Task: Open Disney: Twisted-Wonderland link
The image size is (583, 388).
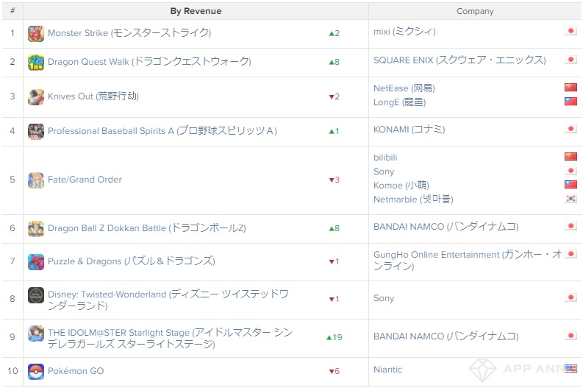Action: (168, 300)
